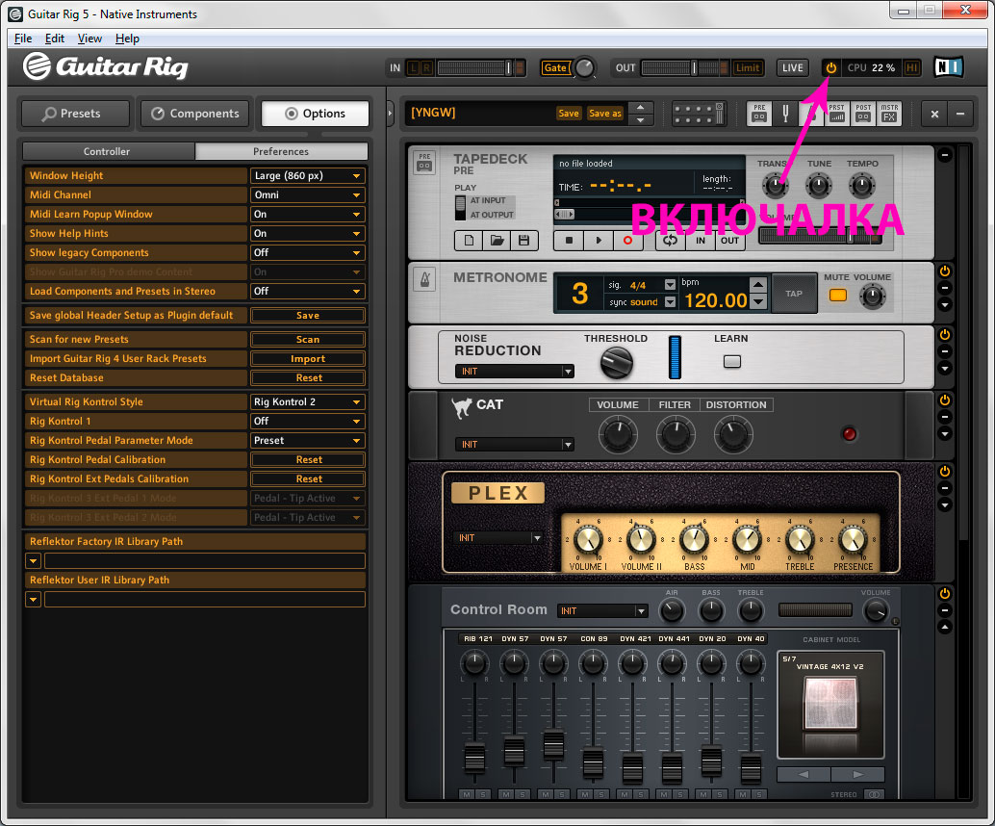Open Noise Reduction INIT preset dropdown
The width and height of the screenshot is (995, 826).
tap(515, 372)
